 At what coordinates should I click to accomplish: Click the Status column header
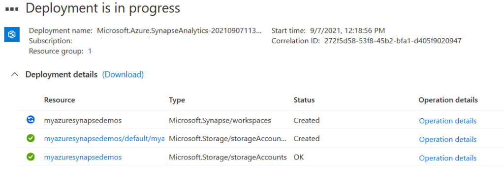pos(304,100)
